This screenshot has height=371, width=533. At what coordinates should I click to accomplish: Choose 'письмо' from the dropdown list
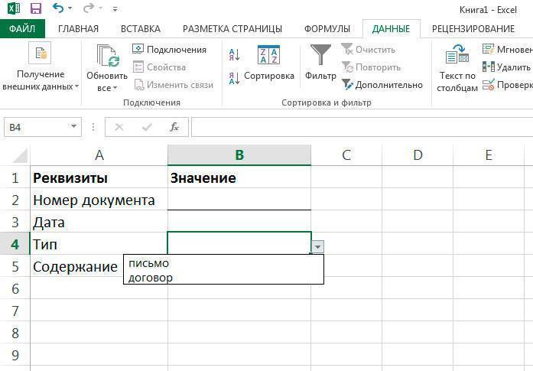pyautogui.click(x=149, y=263)
